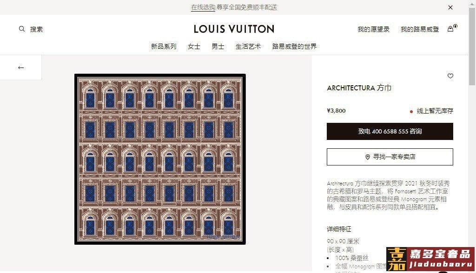Click the 在线选购 banner link
This screenshot has height=273, width=476.
pyautogui.click(x=203, y=7)
